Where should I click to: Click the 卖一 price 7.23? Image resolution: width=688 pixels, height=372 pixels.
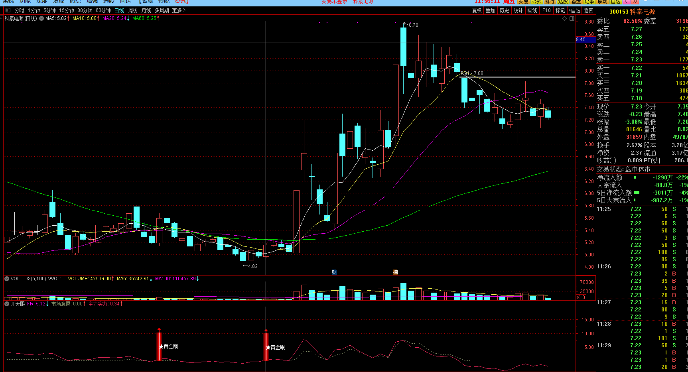click(x=637, y=59)
